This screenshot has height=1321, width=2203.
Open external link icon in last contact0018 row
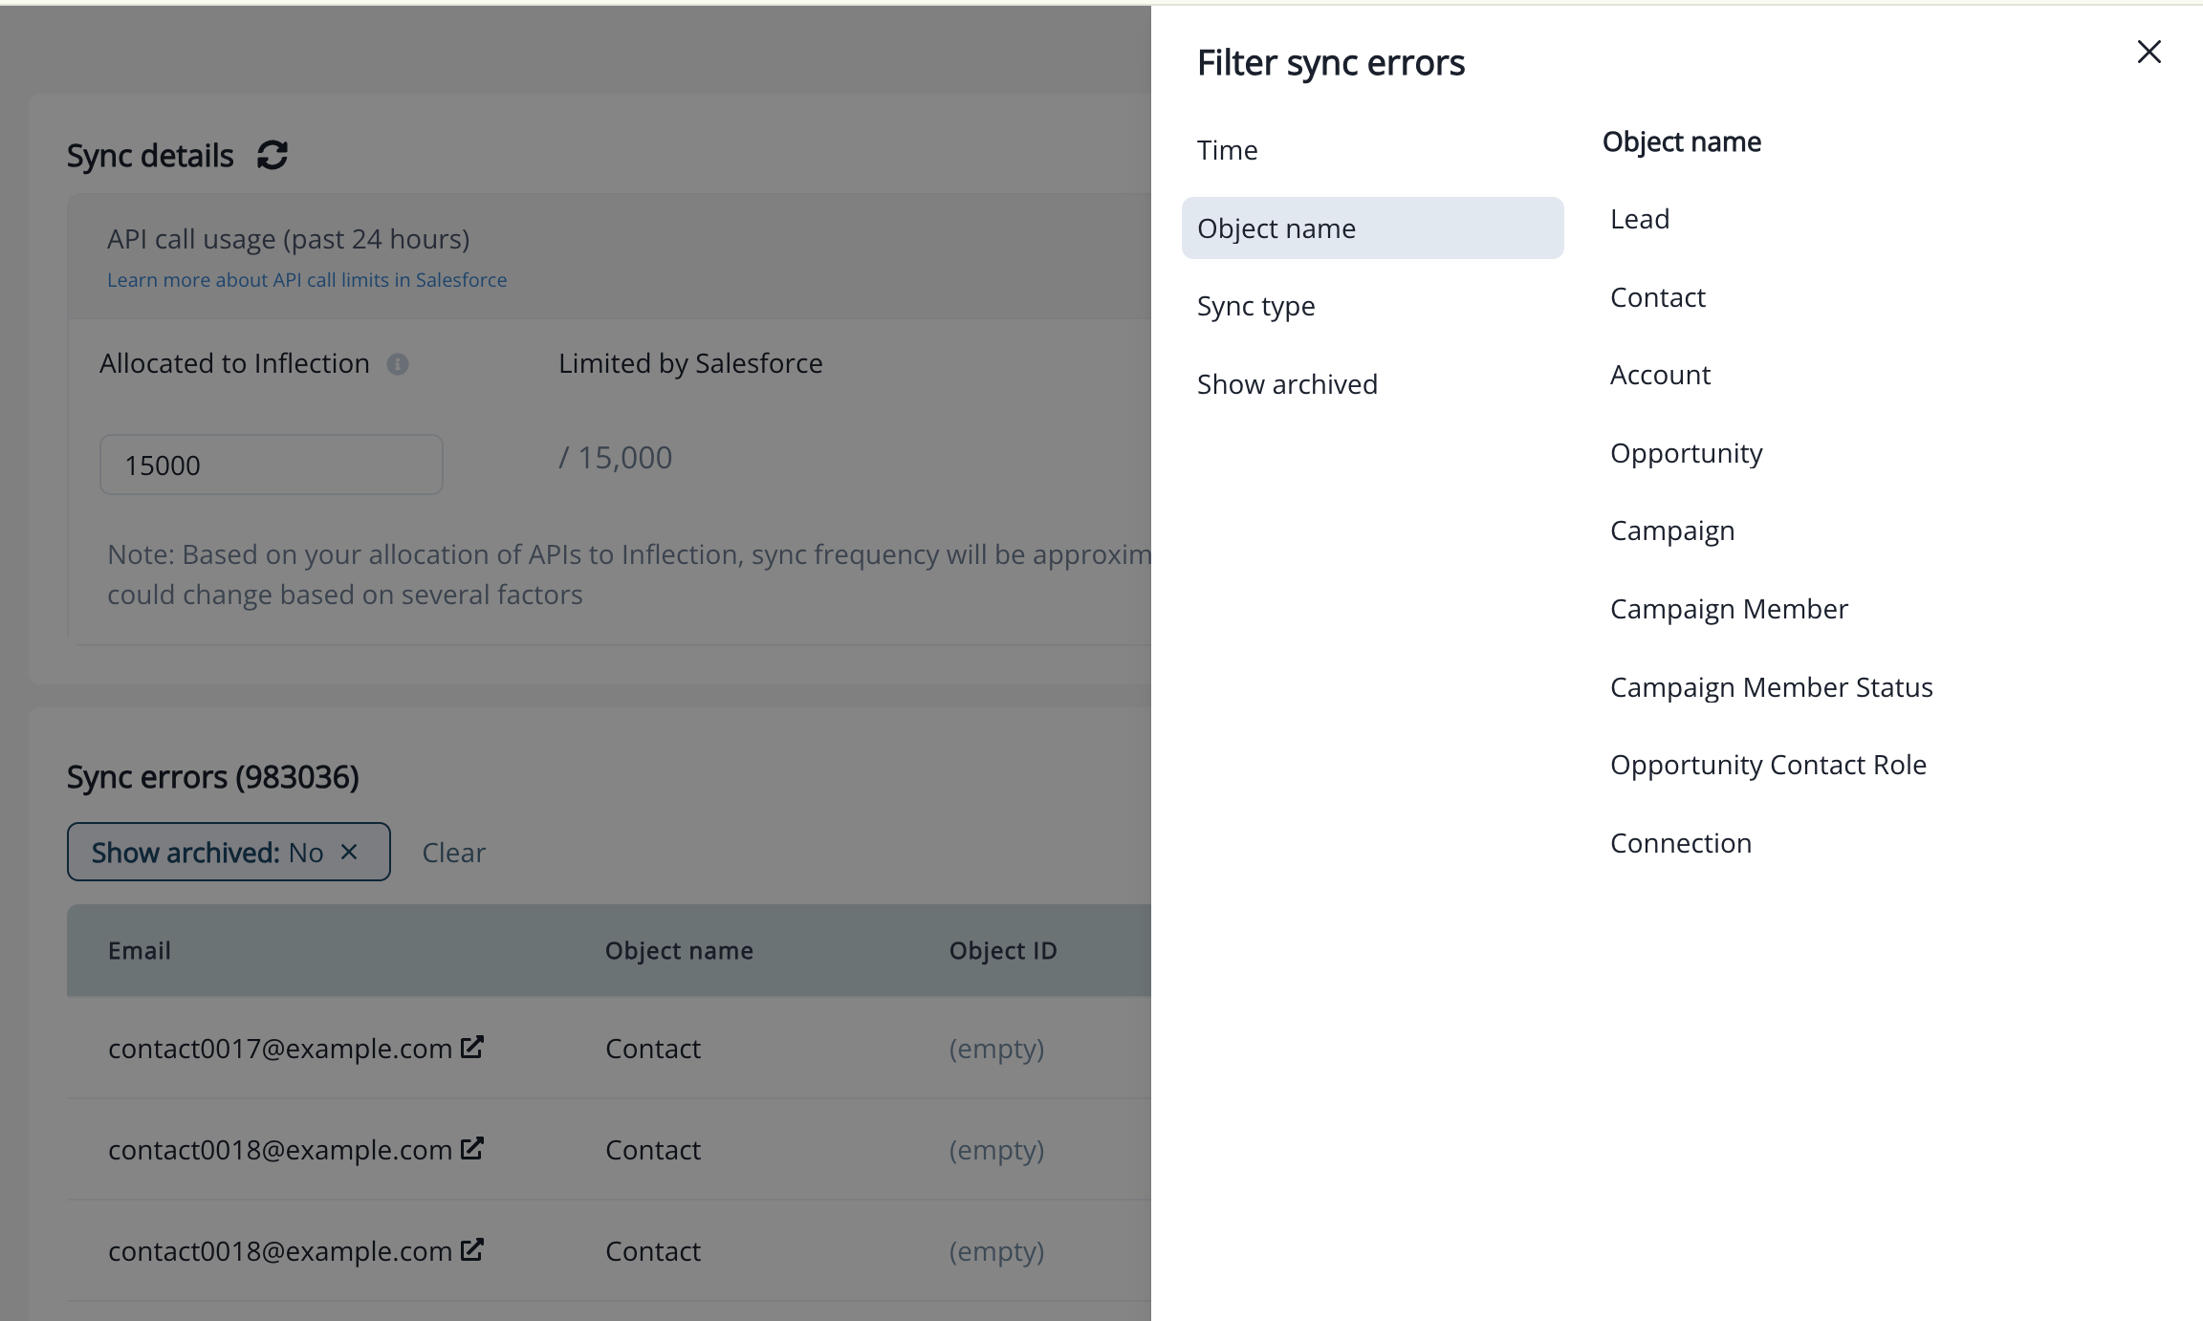[472, 1249]
